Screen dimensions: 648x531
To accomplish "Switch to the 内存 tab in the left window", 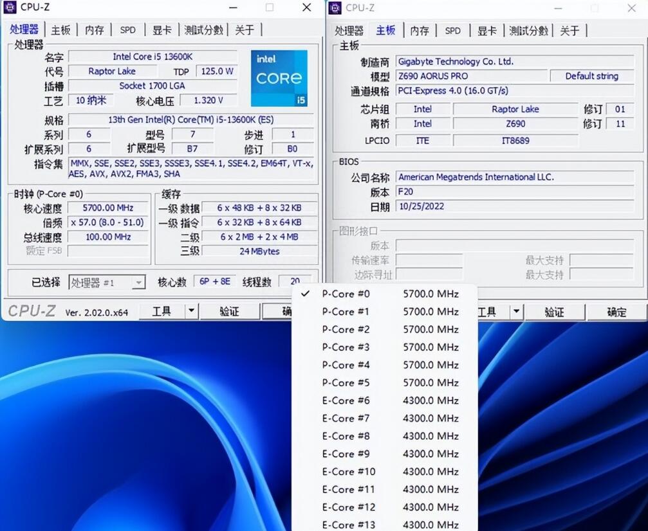I will tap(93, 30).
